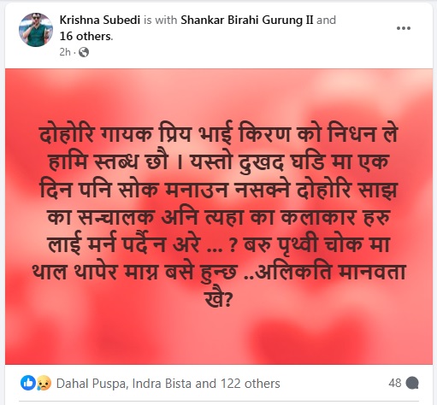Click the blue thumbs-up Like reaction icon

pos(28,383)
